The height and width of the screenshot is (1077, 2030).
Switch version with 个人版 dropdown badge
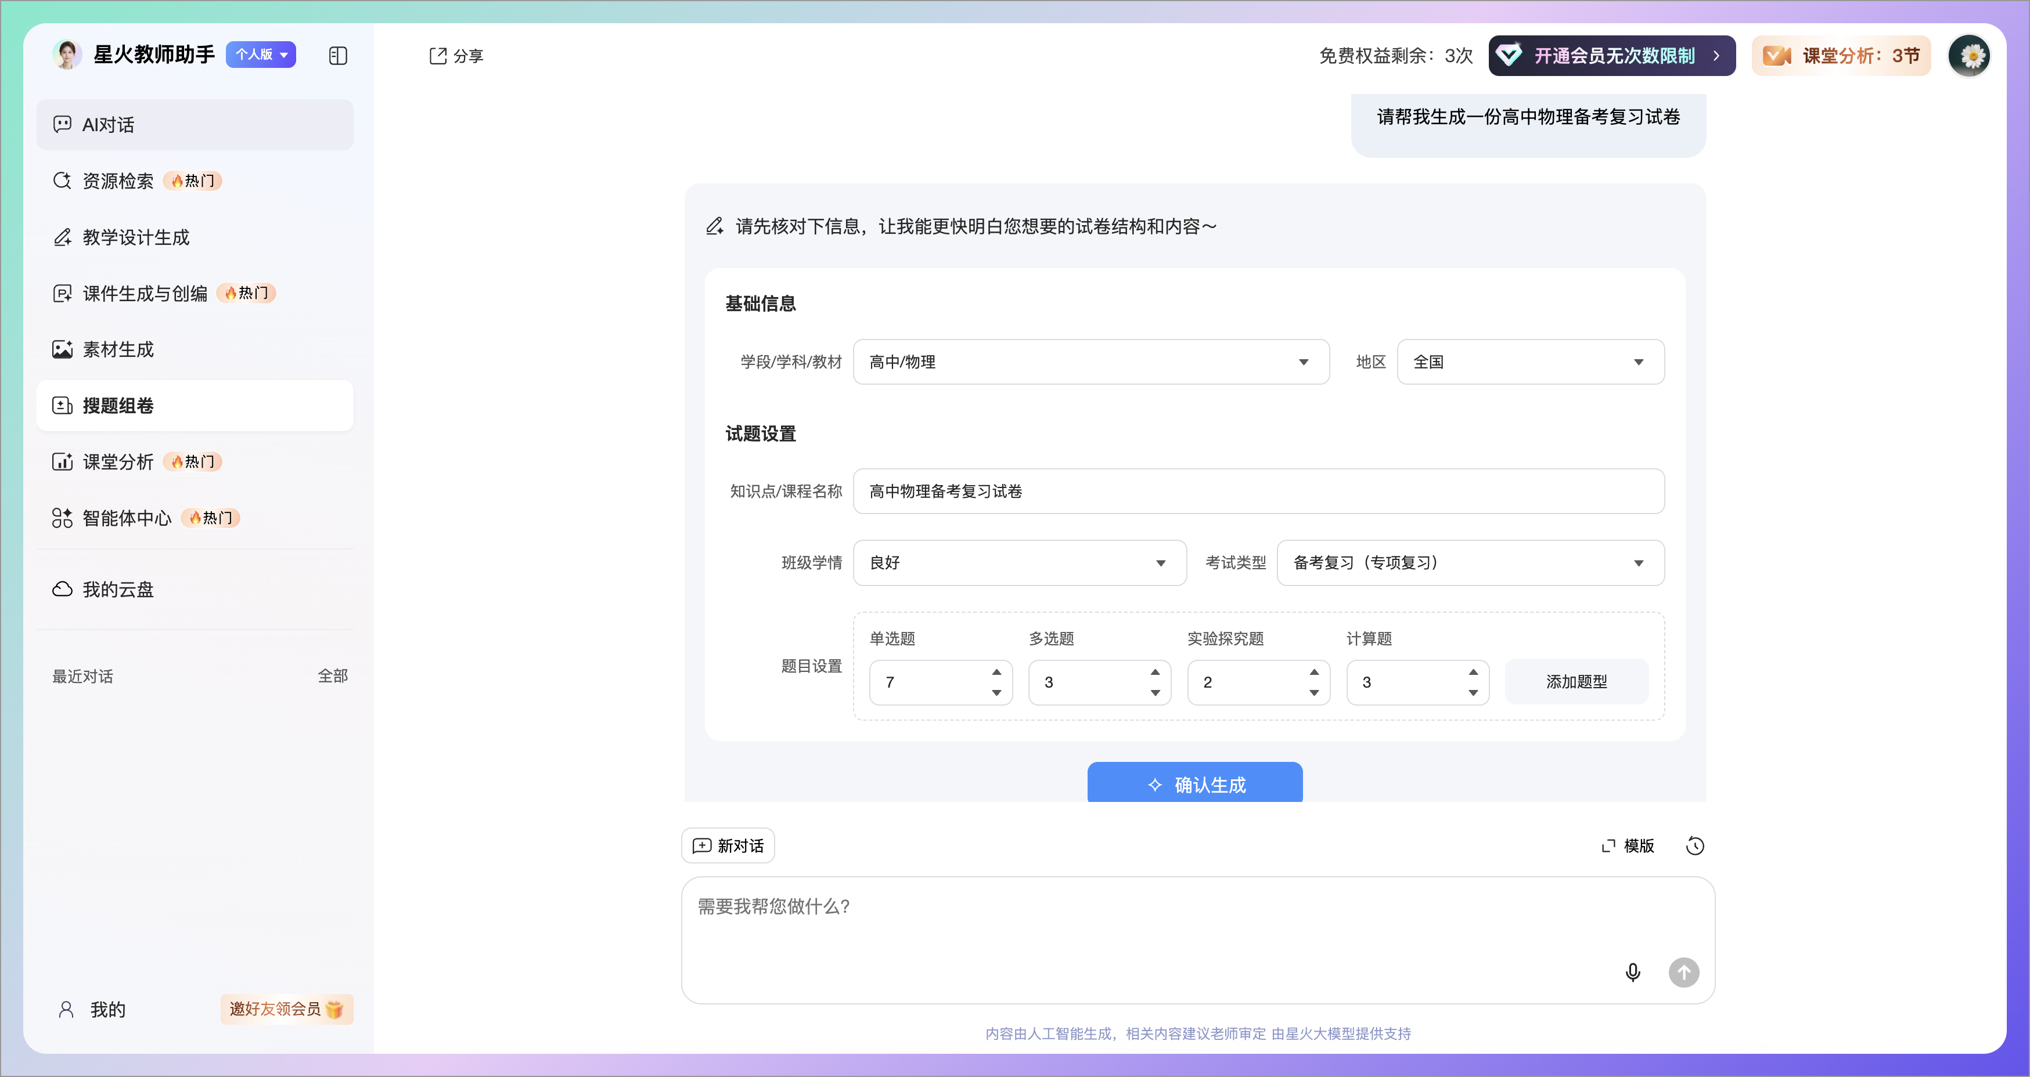261,55
